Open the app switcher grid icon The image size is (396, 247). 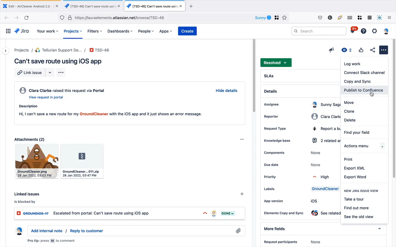(8, 31)
